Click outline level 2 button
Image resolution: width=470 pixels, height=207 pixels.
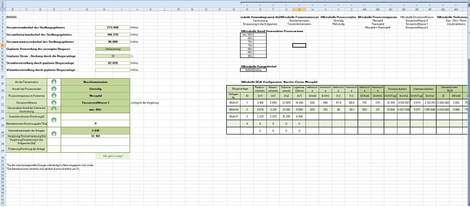tap(2, 5)
